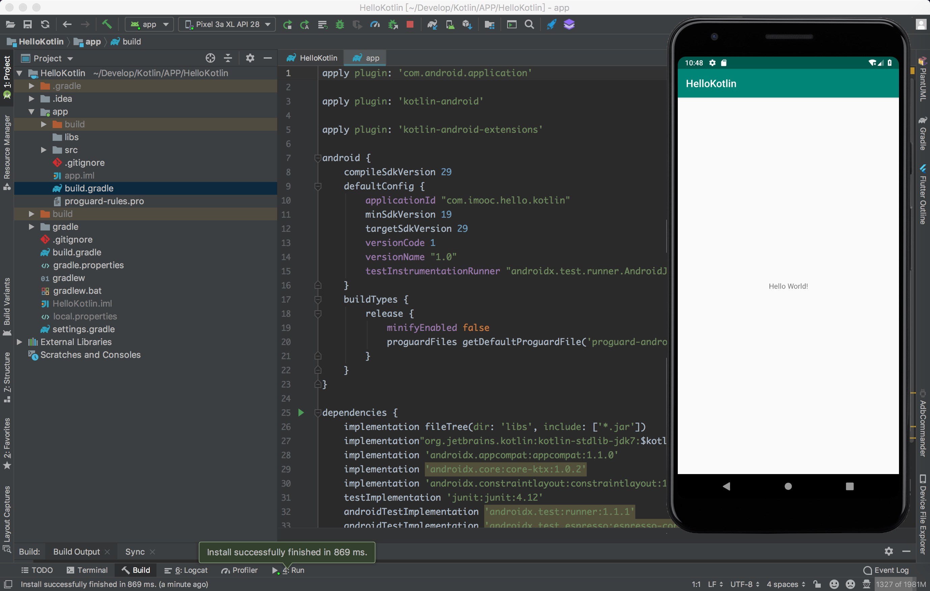Stop the running app with red square
This screenshot has height=591, width=930.
pos(410,25)
